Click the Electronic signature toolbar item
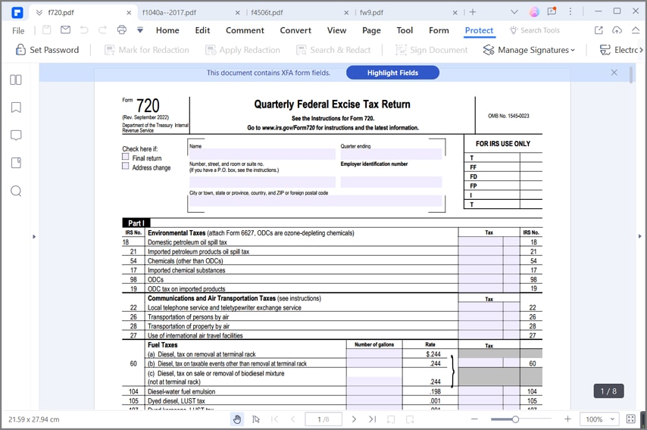 pos(618,50)
